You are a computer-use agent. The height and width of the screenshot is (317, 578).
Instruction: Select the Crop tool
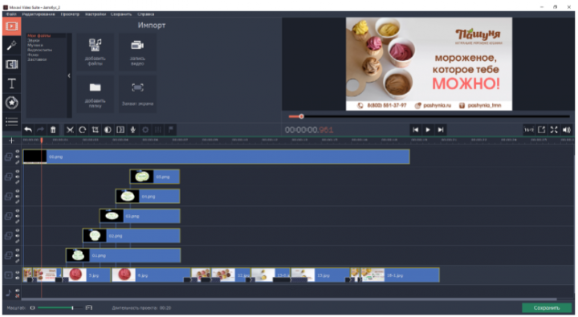point(95,130)
